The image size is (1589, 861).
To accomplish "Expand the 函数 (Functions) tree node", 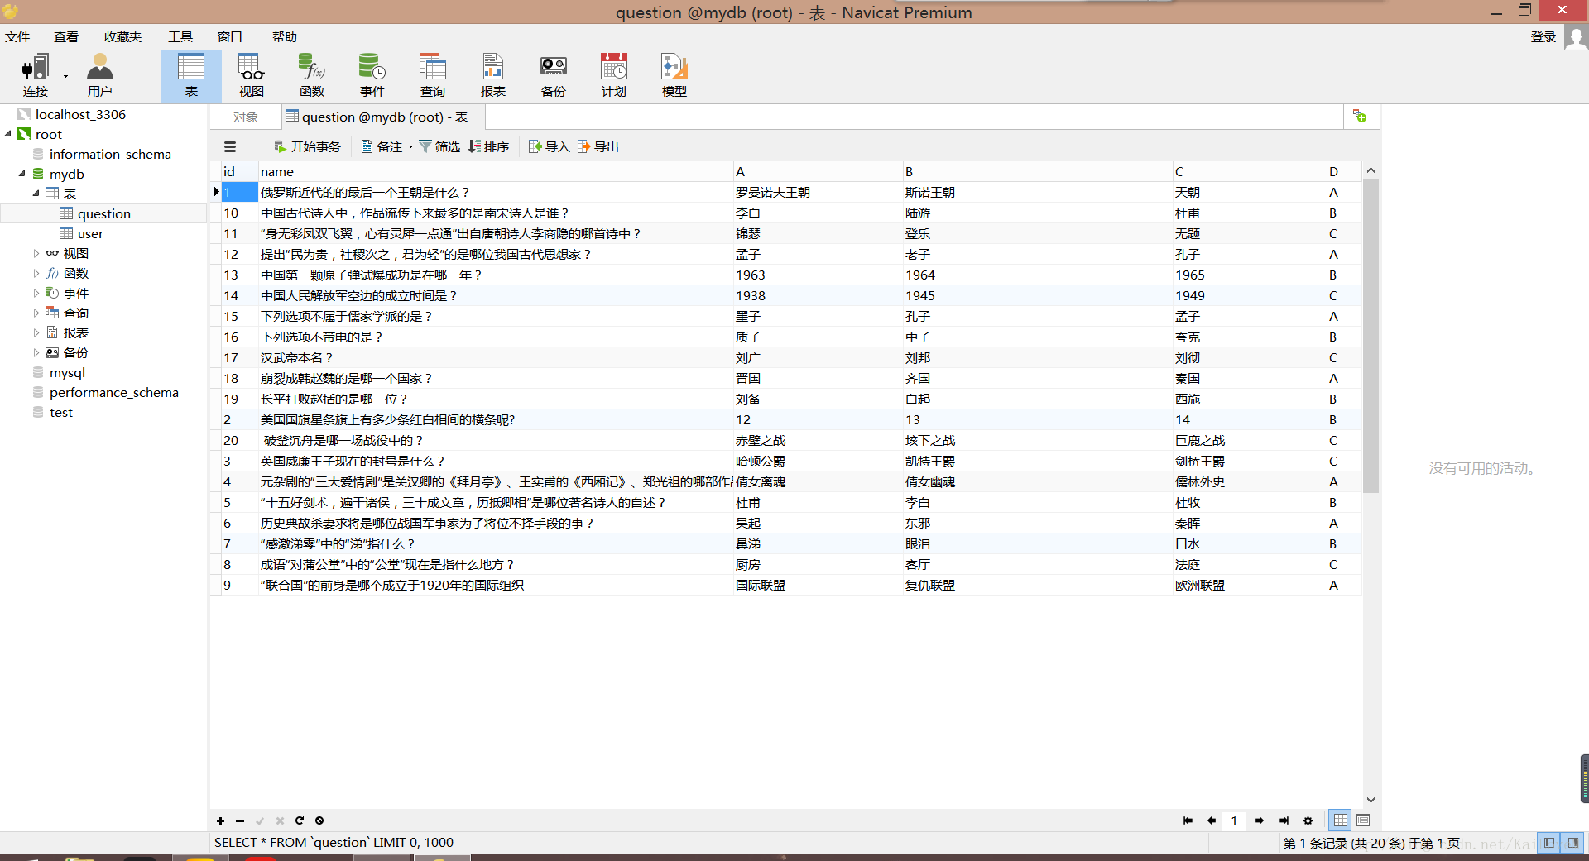I will point(36,273).
